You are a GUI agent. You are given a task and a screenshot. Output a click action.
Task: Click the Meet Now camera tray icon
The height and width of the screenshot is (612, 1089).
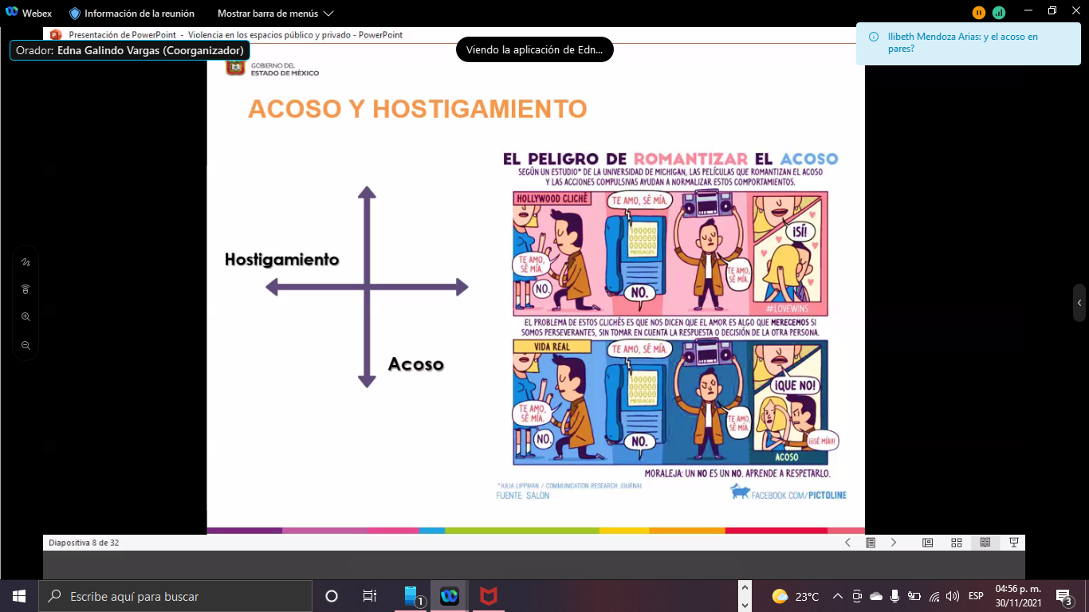point(857,596)
